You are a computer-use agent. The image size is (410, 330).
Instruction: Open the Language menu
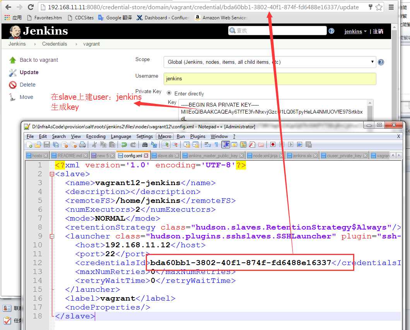pyautogui.click(x=121, y=136)
